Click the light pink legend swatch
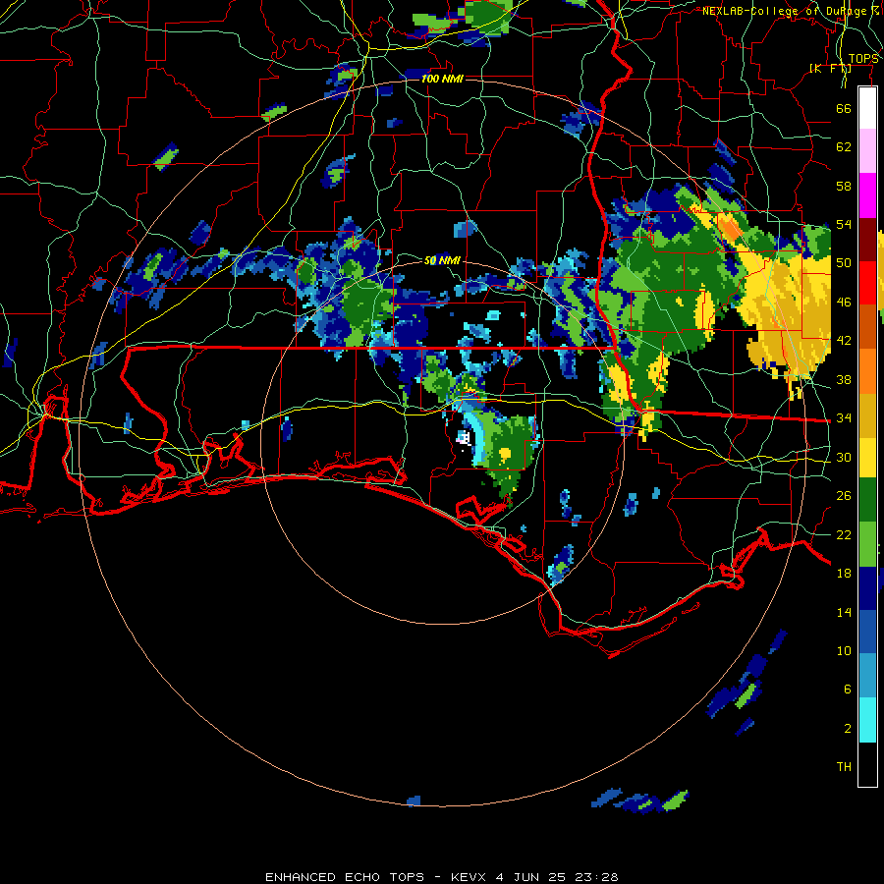 pos(867,151)
